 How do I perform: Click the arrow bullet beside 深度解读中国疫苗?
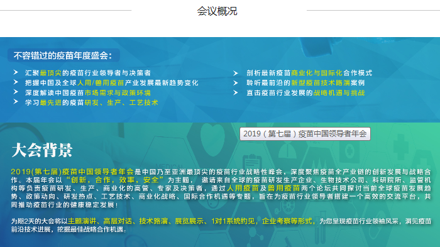(x=16, y=92)
